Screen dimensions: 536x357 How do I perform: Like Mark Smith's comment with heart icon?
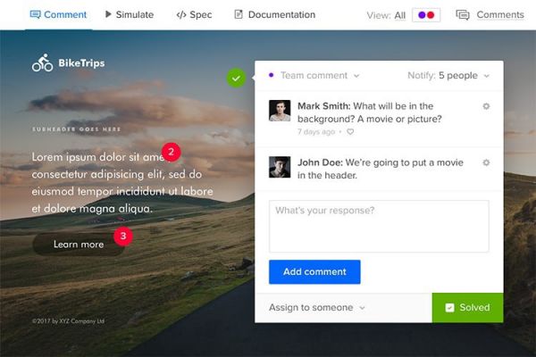pos(350,132)
